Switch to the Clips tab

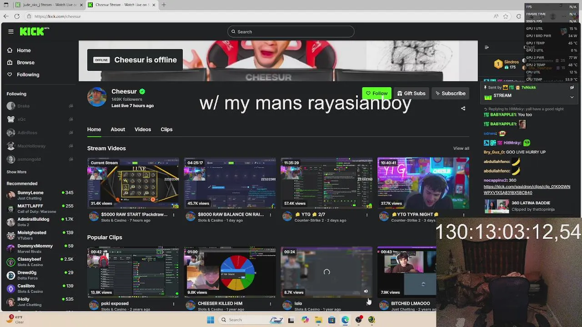[x=166, y=129]
